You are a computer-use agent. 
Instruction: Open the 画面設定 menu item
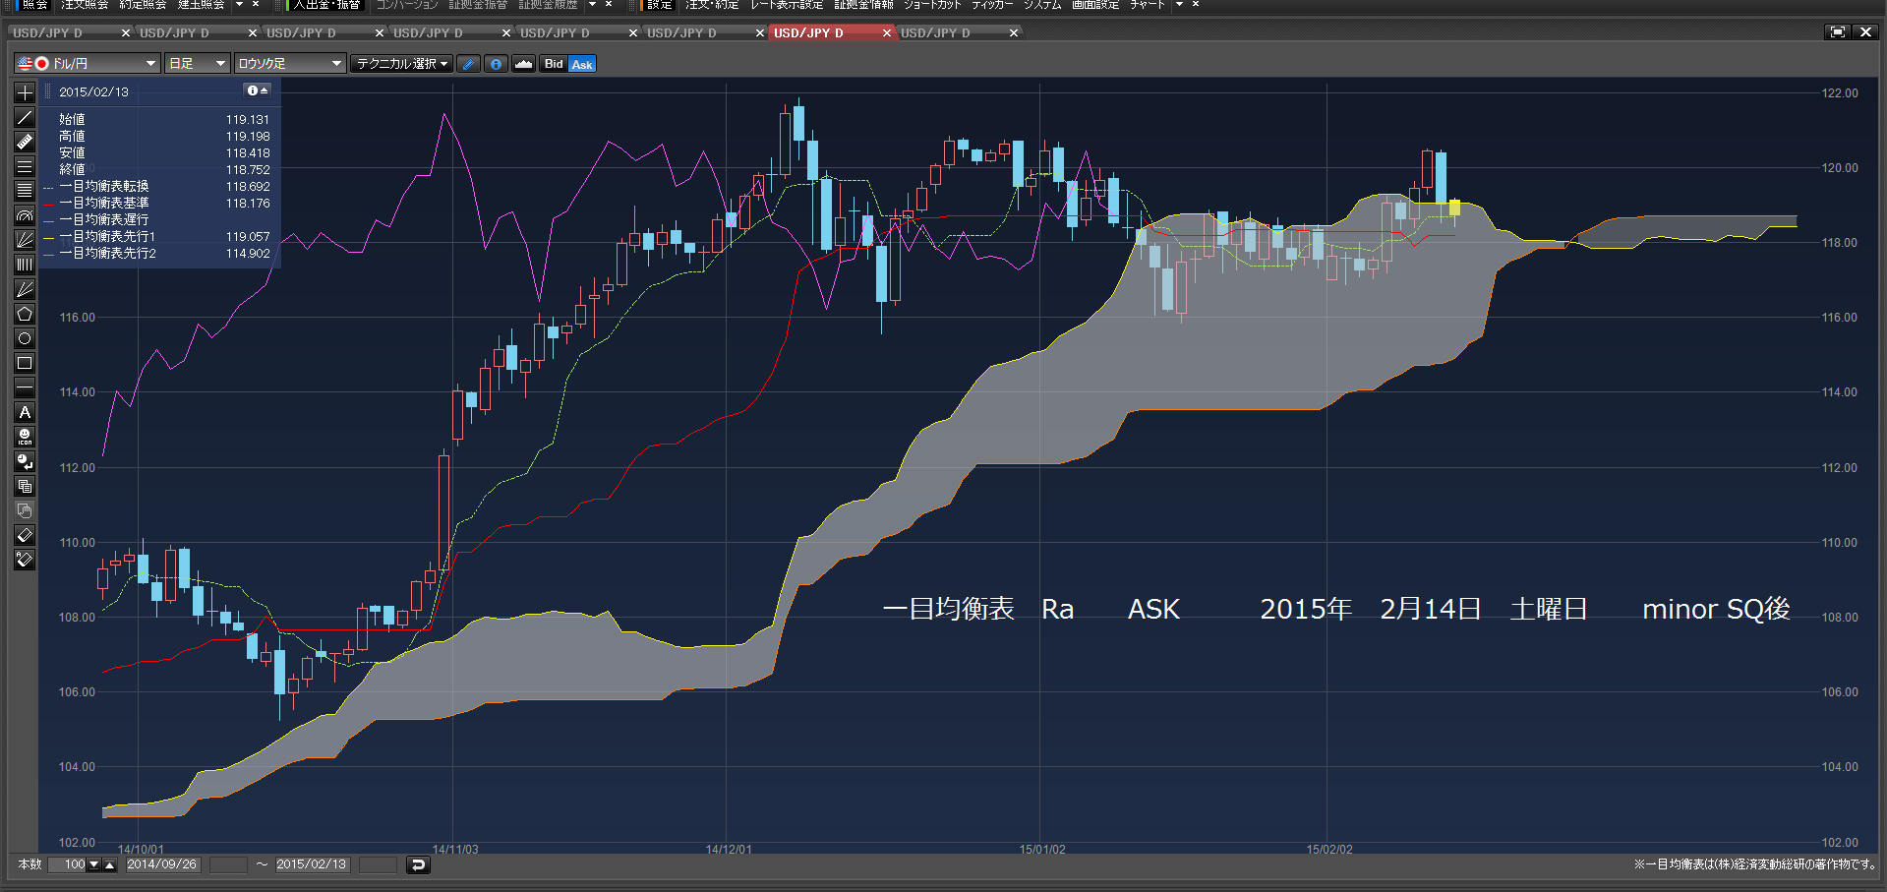tap(1094, 5)
